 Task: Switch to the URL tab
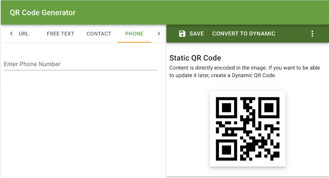[24, 33]
